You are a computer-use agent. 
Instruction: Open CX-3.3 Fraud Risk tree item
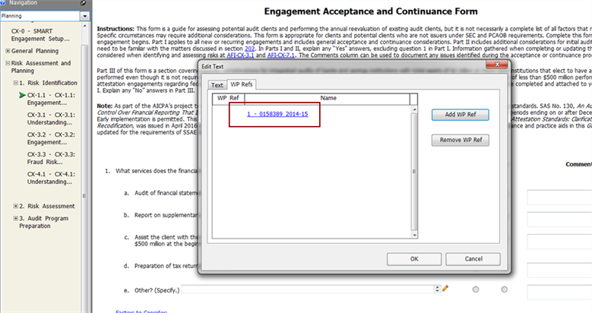(x=51, y=158)
